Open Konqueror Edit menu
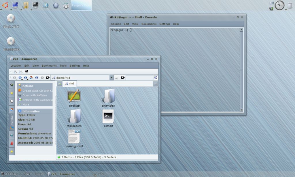The image size is (295, 177). pos(27,65)
